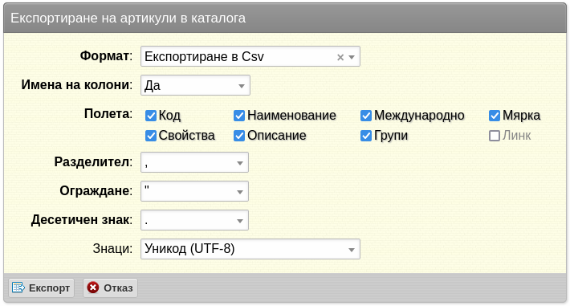570x306 pixels.
Task: Toggle the Групи checkbox
Action: point(366,136)
